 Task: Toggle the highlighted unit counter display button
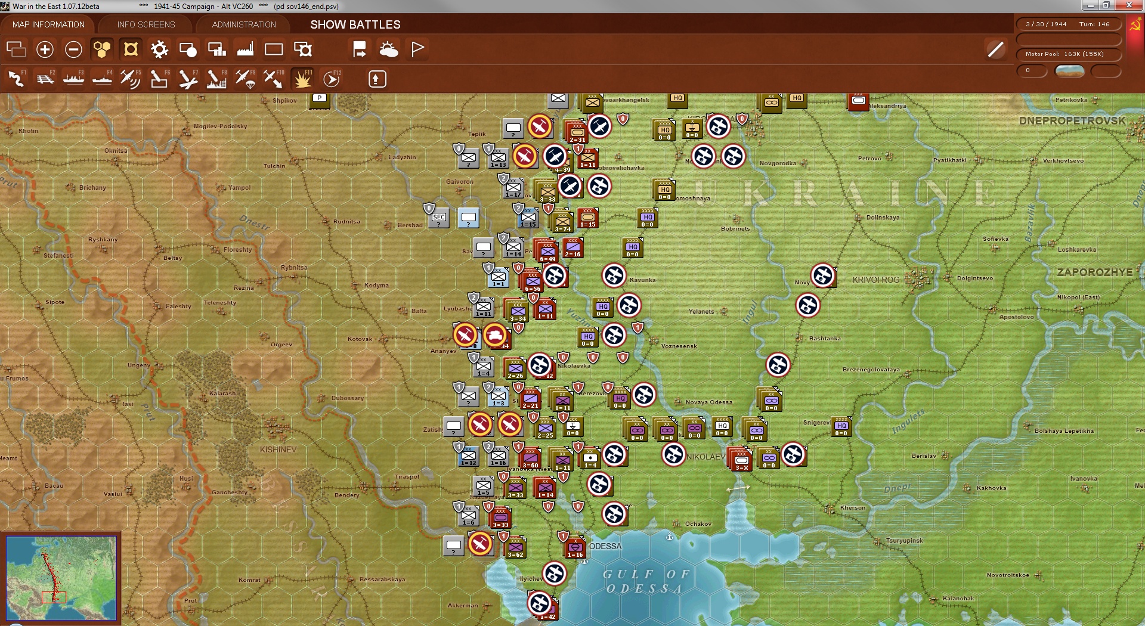131,49
